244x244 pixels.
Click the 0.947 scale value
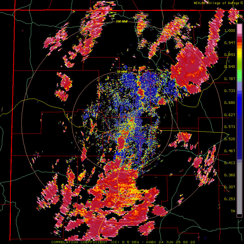coord(230,43)
